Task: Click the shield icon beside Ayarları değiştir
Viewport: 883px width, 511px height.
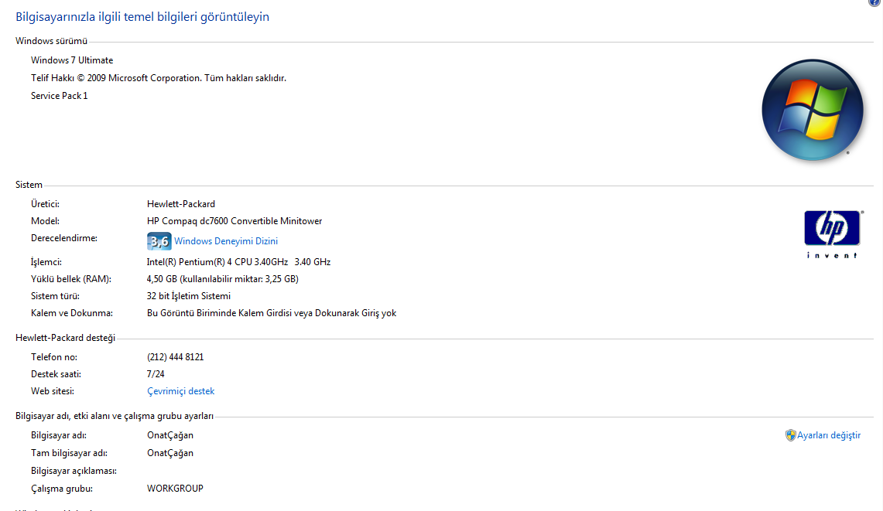Action: [790, 435]
